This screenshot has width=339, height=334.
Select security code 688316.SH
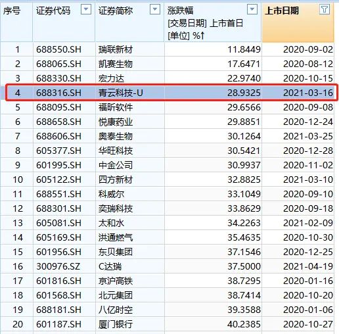click(x=58, y=93)
